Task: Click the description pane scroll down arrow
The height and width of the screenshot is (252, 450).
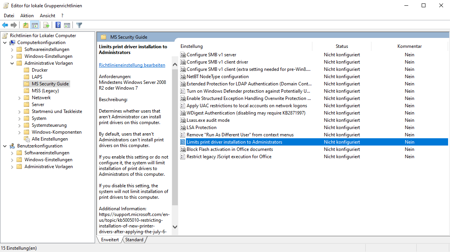Action: [x=175, y=227]
